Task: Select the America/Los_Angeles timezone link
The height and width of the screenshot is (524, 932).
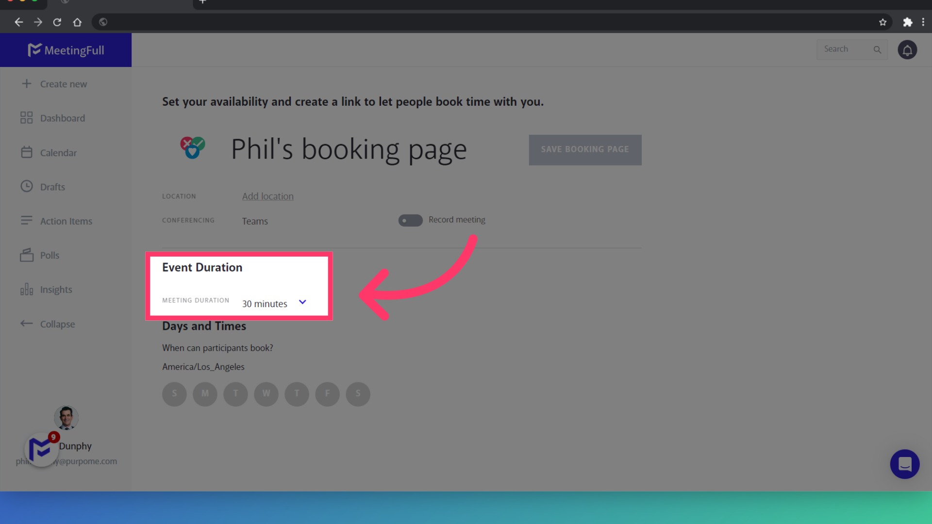Action: point(203,366)
